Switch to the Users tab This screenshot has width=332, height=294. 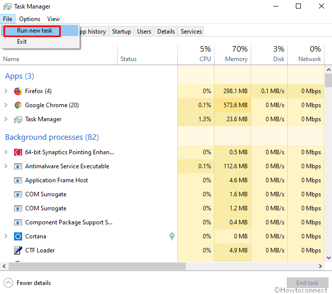[144, 32]
